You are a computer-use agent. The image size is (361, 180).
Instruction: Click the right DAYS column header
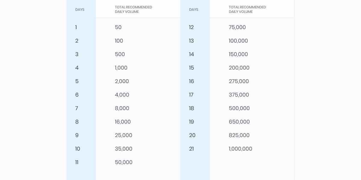(193, 10)
